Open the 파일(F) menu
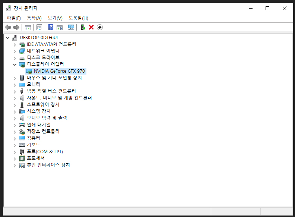This screenshot has width=295, height=217. click(13, 18)
